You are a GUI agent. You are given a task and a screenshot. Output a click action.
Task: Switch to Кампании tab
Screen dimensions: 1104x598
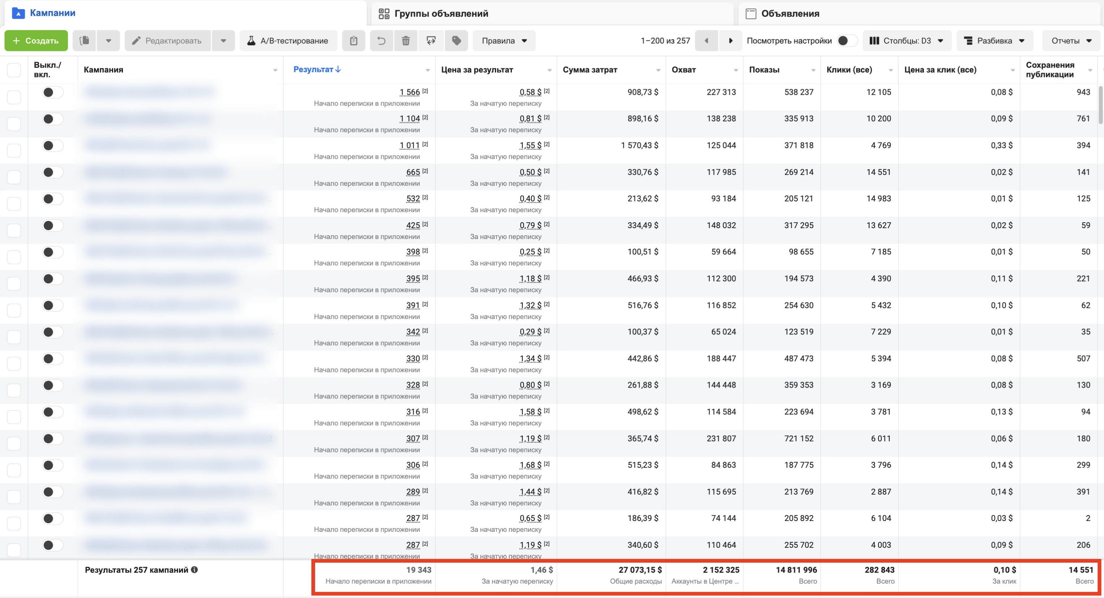(185, 13)
